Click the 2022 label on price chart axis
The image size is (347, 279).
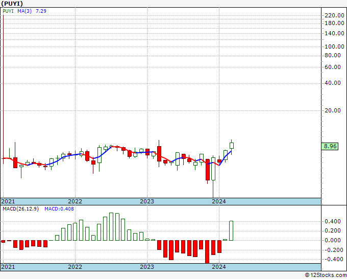75,201
